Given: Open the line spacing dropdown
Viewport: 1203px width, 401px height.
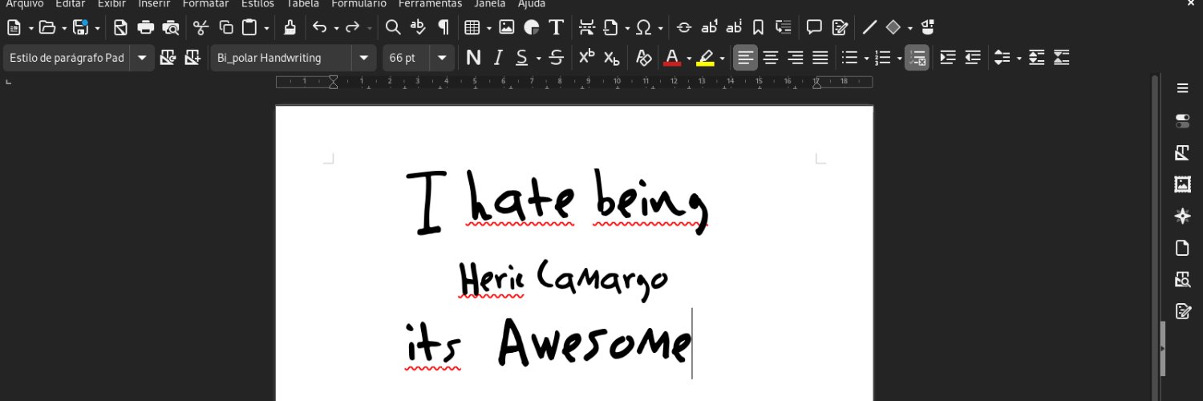Looking at the screenshot, I should (x=1019, y=59).
